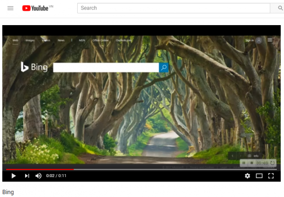Switch to theater mode view

(x=259, y=176)
